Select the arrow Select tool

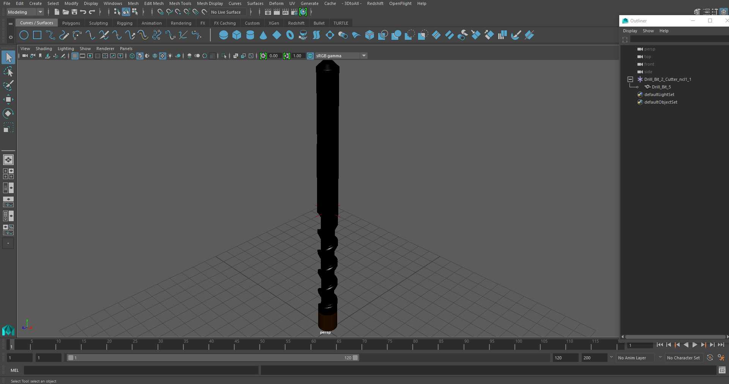click(x=8, y=57)
